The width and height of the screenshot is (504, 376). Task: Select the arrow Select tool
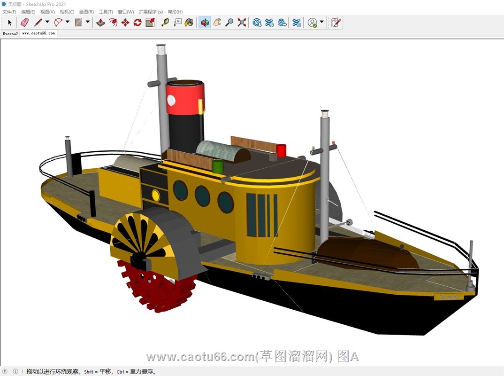(10, 22)
